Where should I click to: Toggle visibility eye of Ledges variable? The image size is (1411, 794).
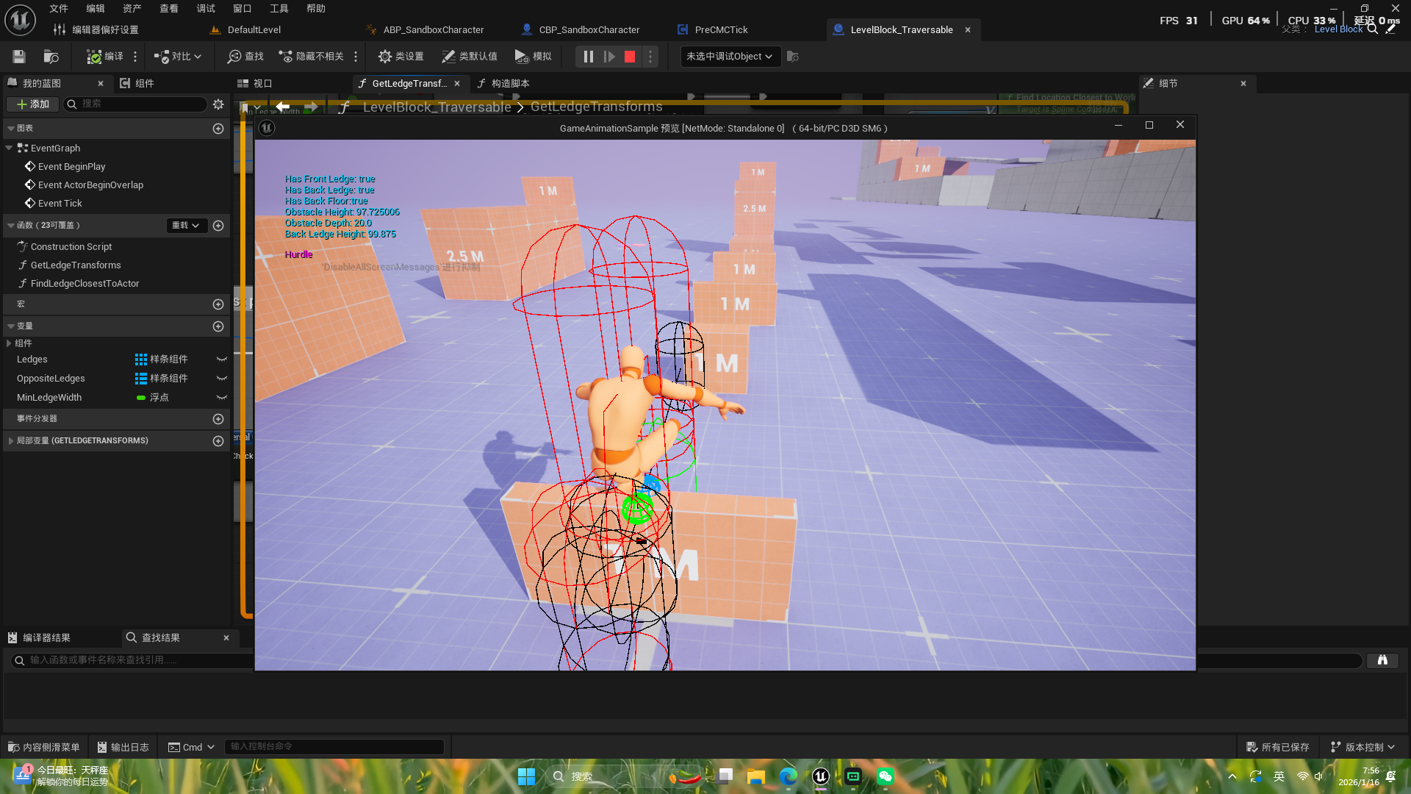[221, 360]
